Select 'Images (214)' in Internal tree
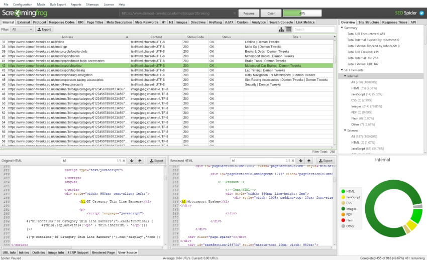Viewport: 427px width, 260px height. point(367,106)
